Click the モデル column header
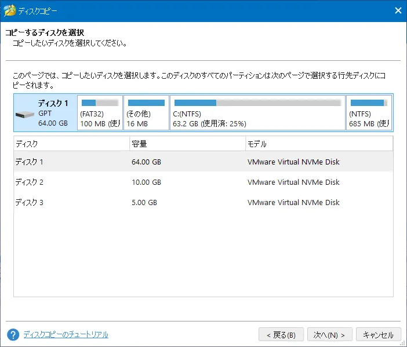Screen dimensions: 407x347 pyautogui.click(x=319, y=144)
